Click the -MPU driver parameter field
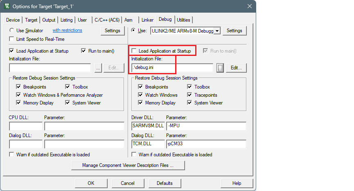 point(206,126)
